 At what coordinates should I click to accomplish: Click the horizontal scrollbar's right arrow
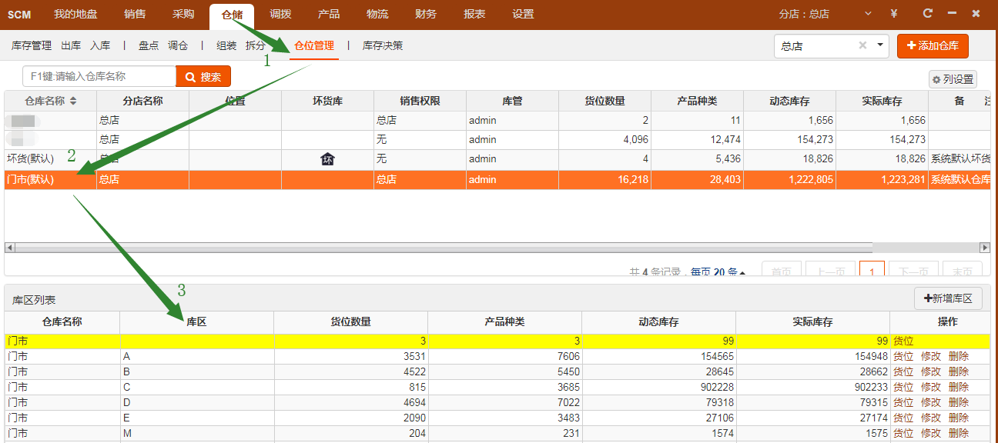(984, 248)
